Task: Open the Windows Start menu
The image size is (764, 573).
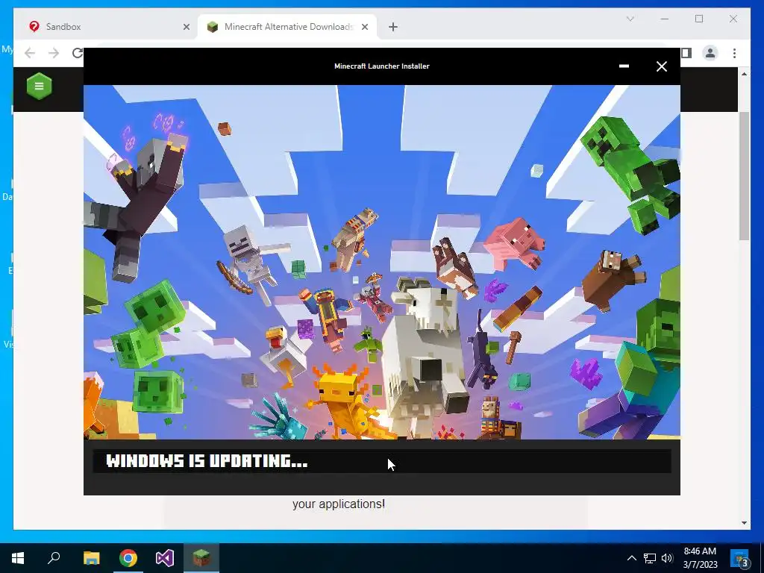Action: 18,558
